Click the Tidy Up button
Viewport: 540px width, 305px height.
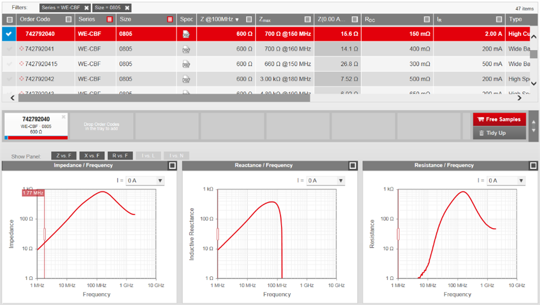click(x=499, y=133)
